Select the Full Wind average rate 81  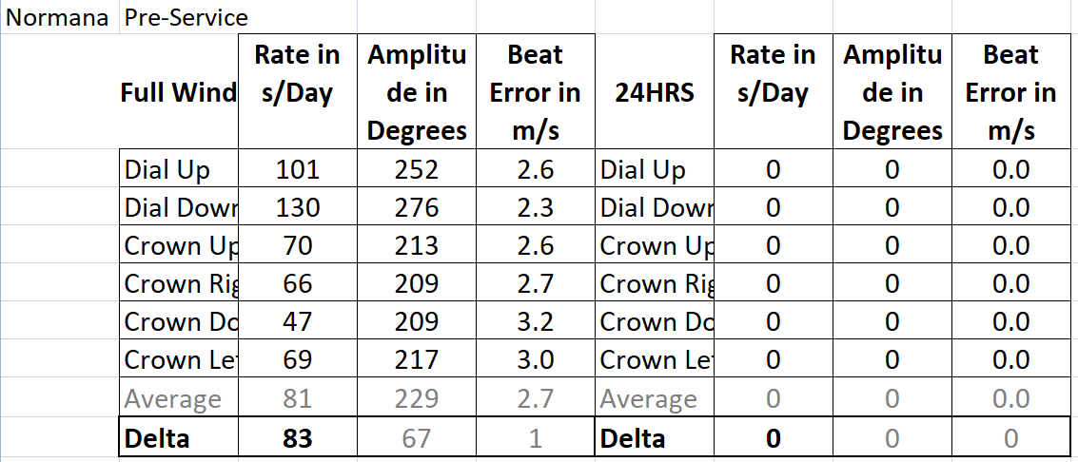pyautogui.click(x=297, y=399)
